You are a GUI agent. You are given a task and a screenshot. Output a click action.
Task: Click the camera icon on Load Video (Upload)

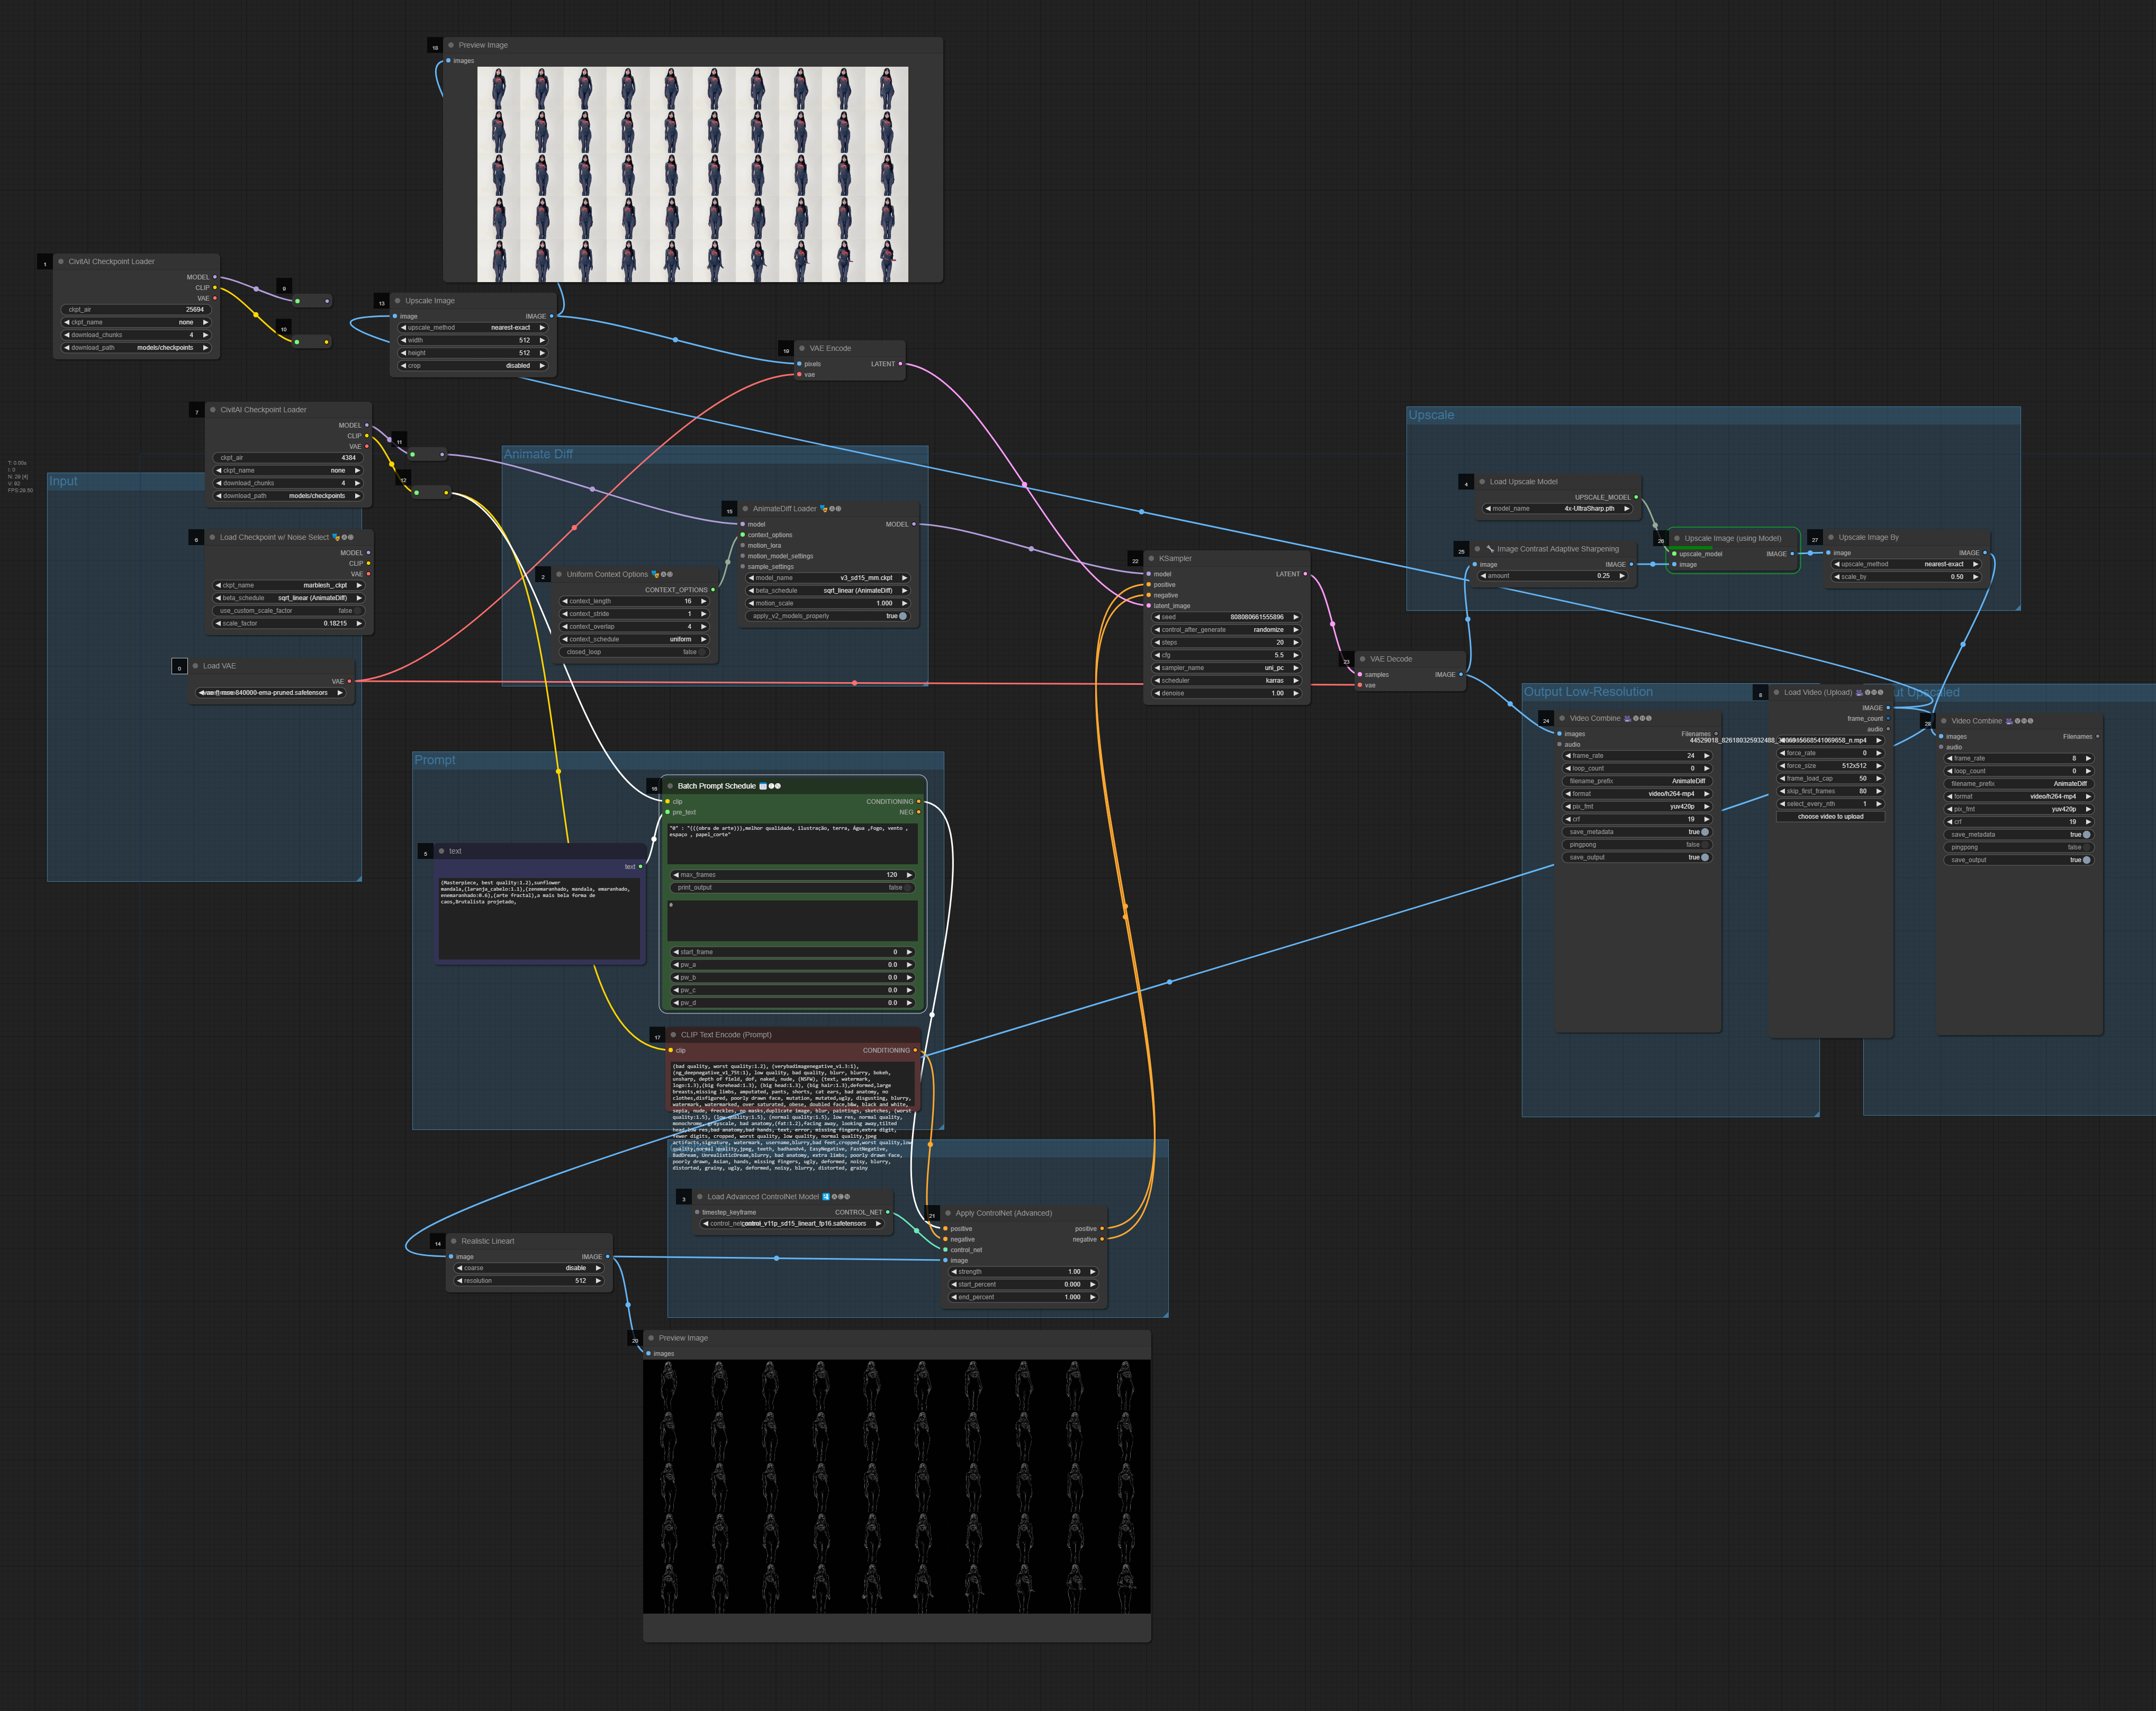(1859, 692)
